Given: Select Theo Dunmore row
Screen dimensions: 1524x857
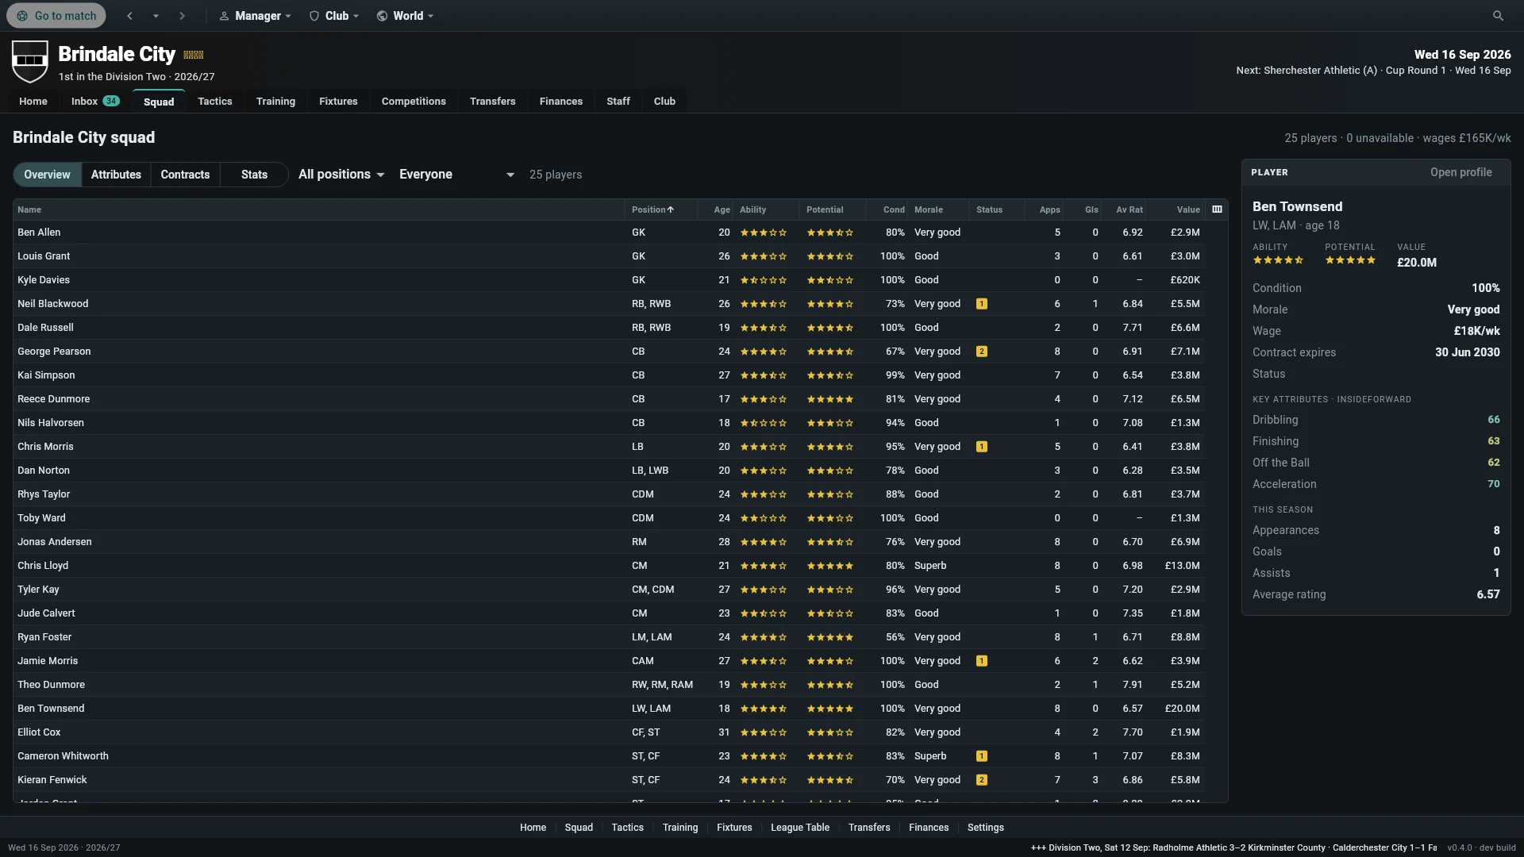Looking at the screenshot, I should [610, 685].
